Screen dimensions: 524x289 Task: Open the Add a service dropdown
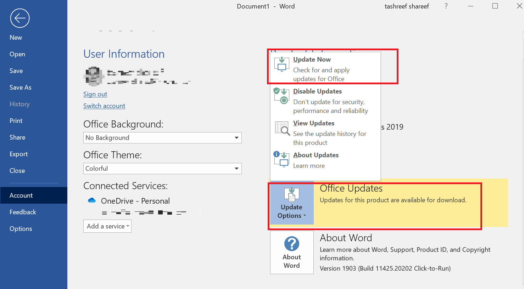107,226
